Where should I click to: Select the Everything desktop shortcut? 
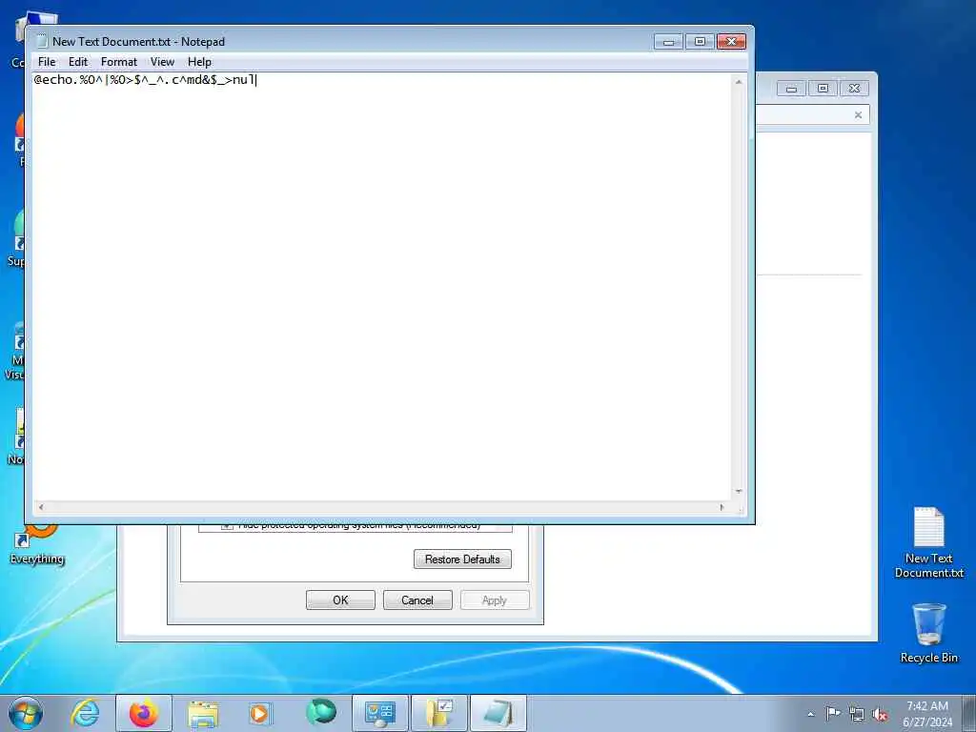37,544
